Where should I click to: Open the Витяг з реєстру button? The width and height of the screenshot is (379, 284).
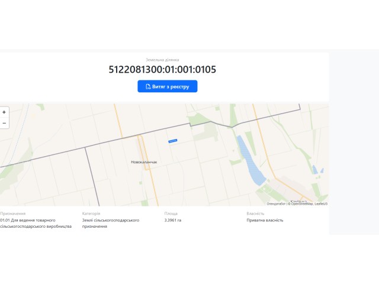(168, 86)
